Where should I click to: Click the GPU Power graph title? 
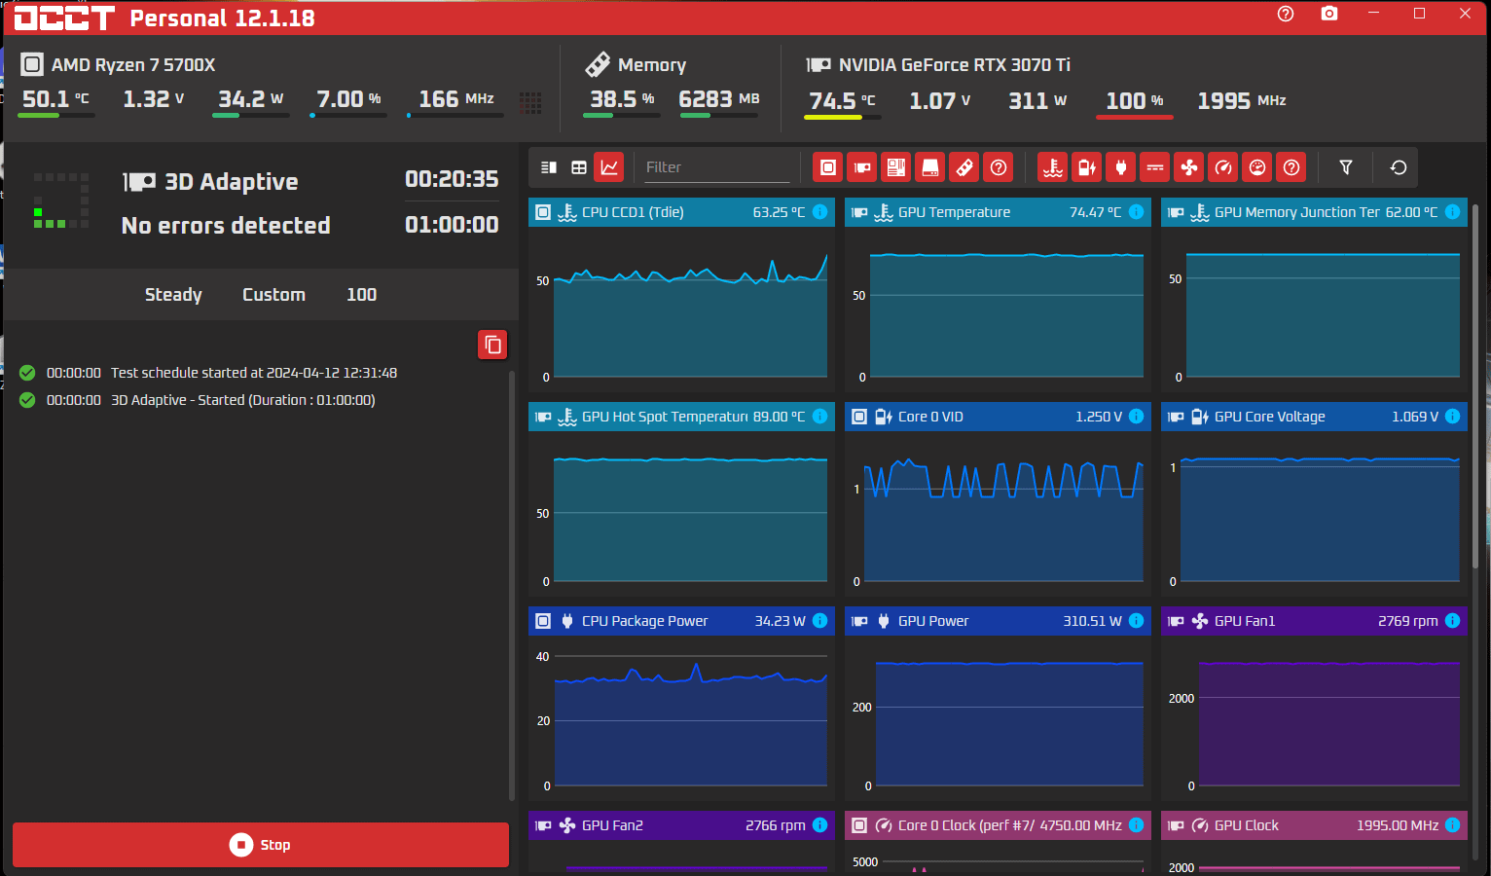click(933, 621)
